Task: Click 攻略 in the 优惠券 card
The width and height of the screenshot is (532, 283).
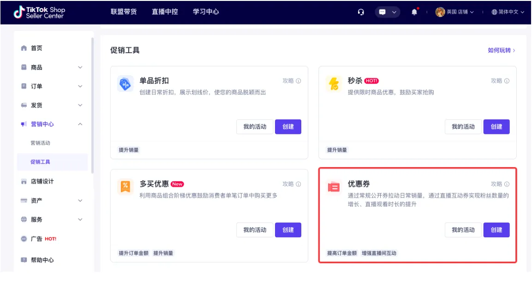Action: click(x=496, y=184)
